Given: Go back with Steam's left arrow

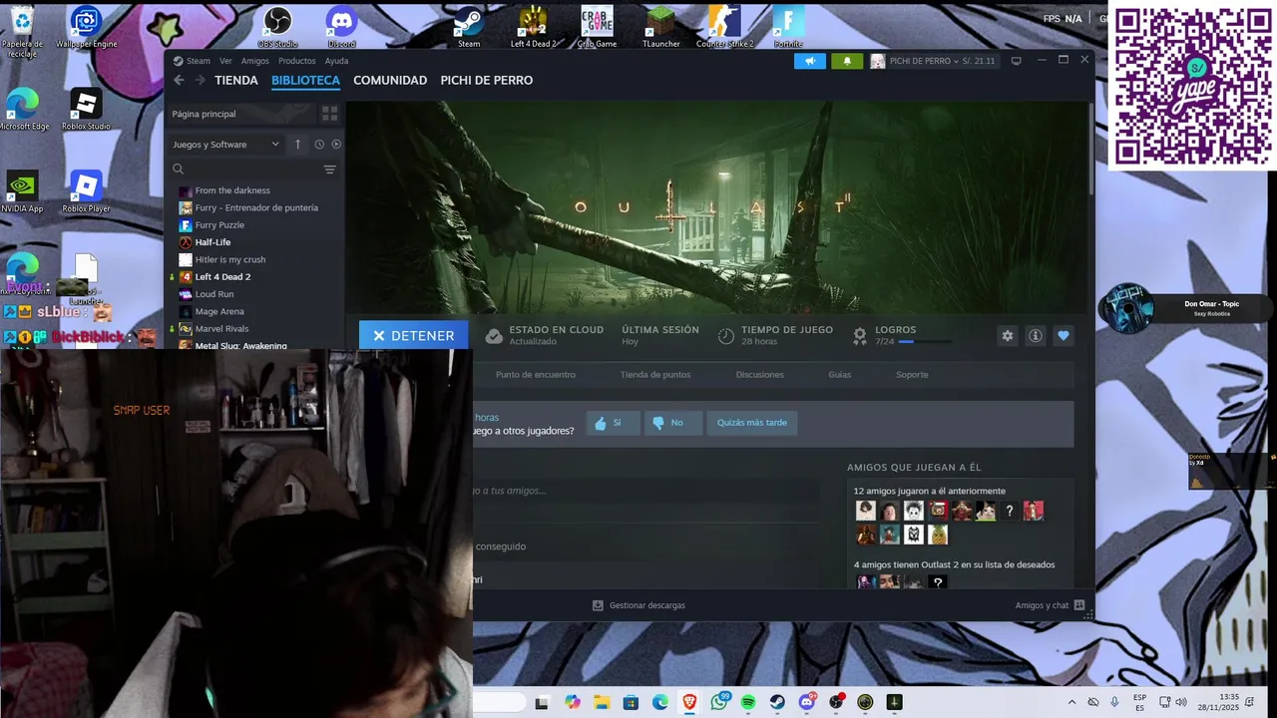Looking at the screenshot, I should (179, 80).
